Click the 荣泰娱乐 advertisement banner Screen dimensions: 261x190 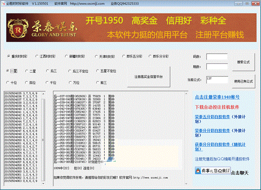point(131,28)
